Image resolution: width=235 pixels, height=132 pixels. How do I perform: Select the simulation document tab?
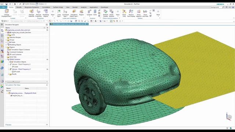click(x=69, y=24)
